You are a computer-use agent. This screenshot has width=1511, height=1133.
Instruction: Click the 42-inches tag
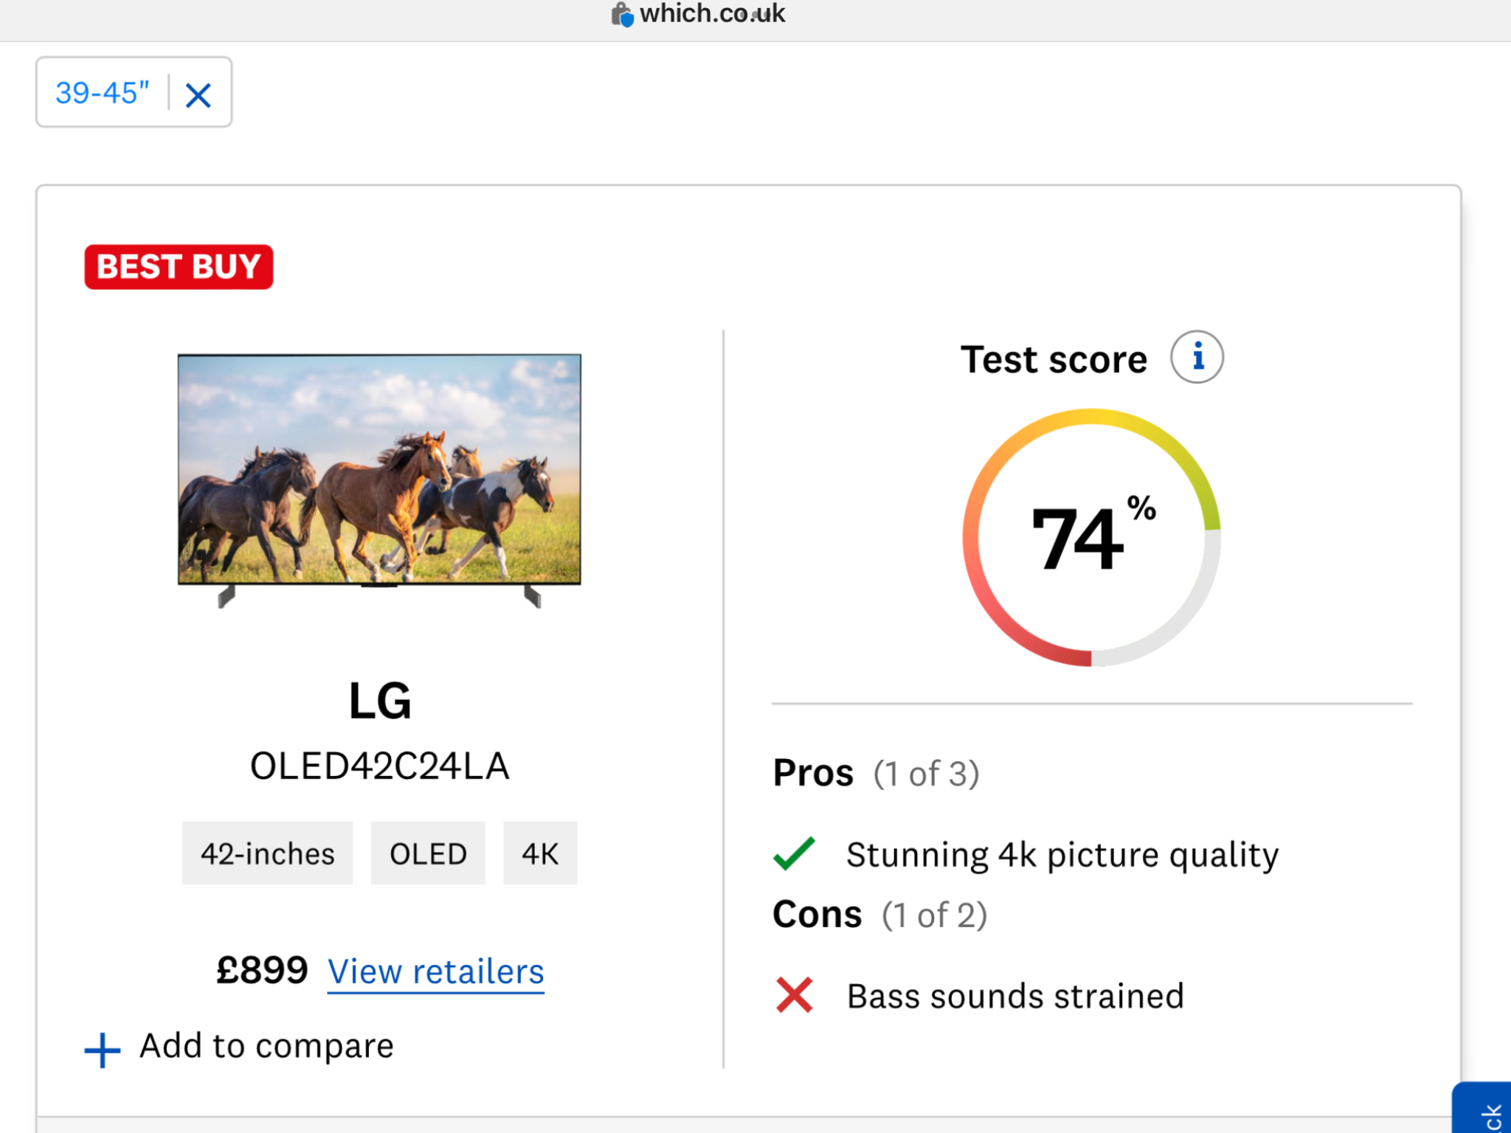coord(267,853)
